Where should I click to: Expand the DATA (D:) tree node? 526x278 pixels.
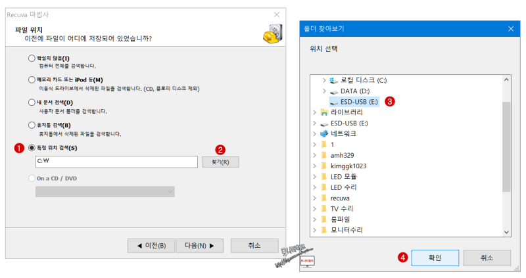tap(324, 91)
